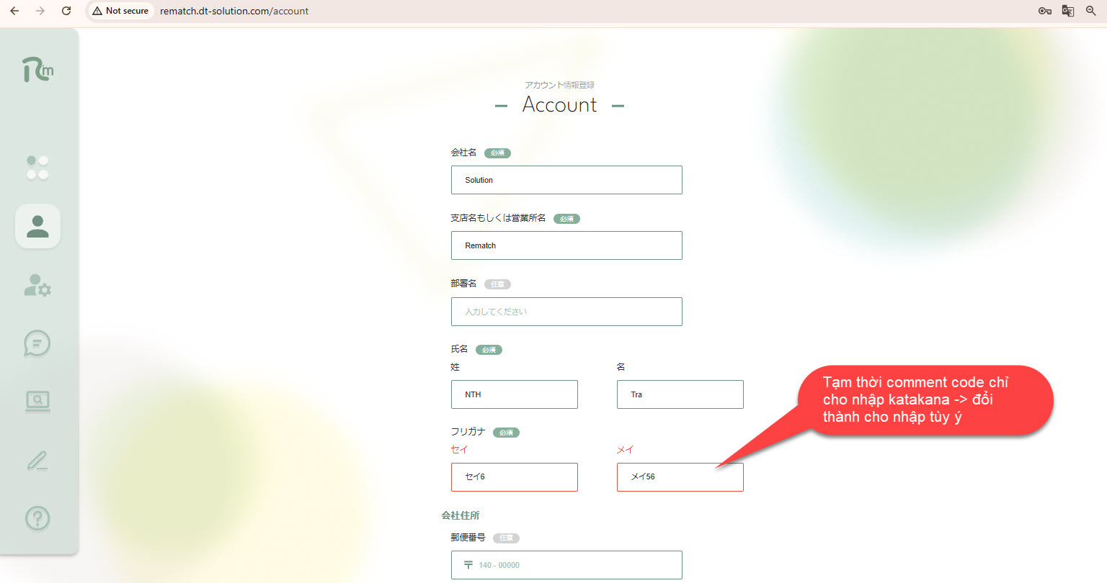Focus the branch name field with Rematch
The width and height of the screenshot is (1107, 583).
point(566,245)
